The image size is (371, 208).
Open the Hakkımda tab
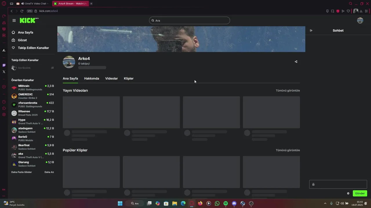coord(92,79)
